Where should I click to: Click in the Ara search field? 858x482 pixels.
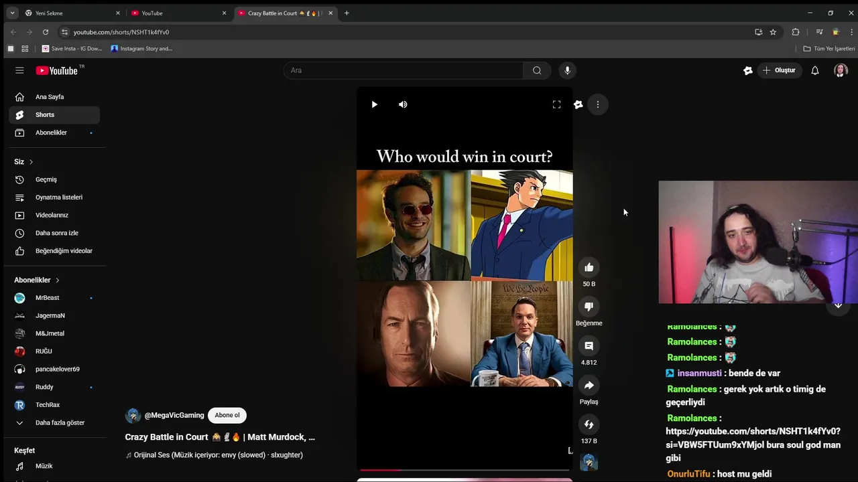coord(404,70)
